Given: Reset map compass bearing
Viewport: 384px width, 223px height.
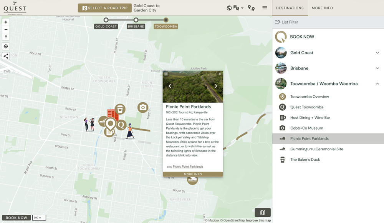Looking at the screenshot, I should pos(6,37).
